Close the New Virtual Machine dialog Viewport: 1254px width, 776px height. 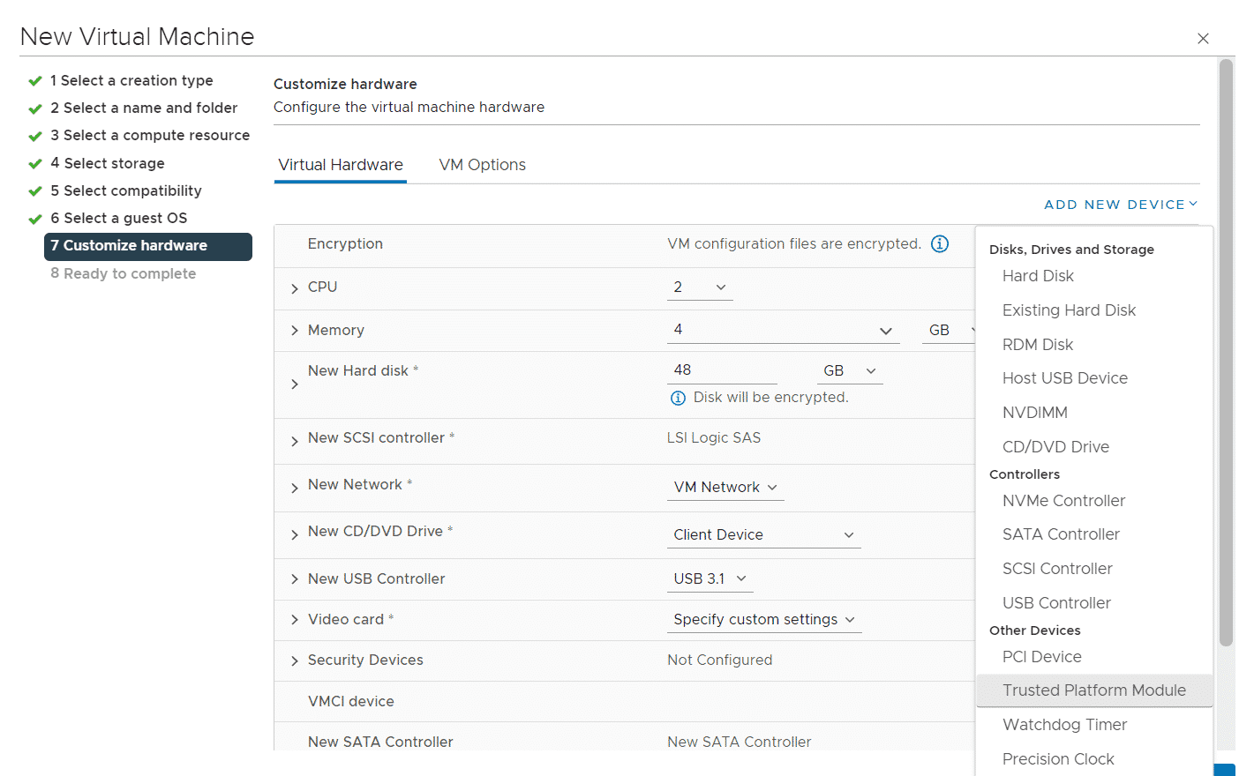[x=1203, y=38]
